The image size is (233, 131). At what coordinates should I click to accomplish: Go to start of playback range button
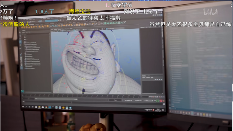pos(150,97)
